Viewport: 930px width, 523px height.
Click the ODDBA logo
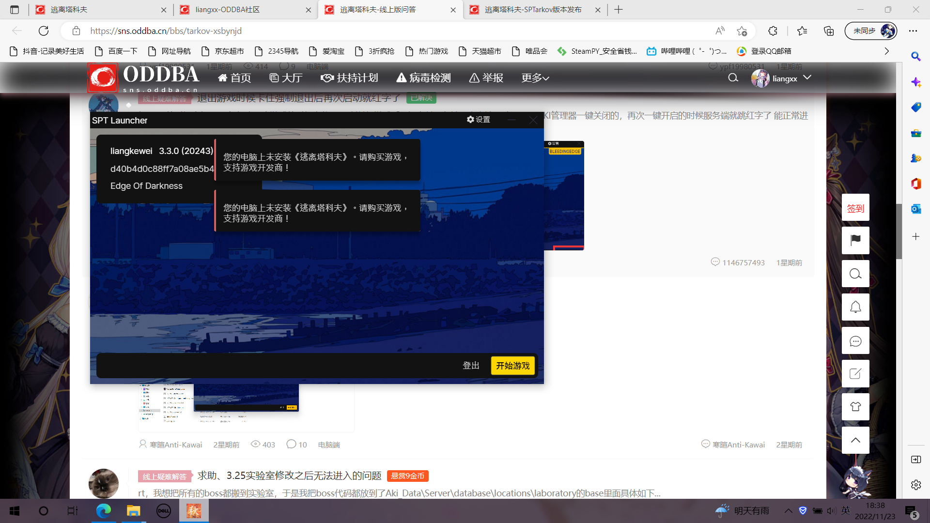[143, 77]
